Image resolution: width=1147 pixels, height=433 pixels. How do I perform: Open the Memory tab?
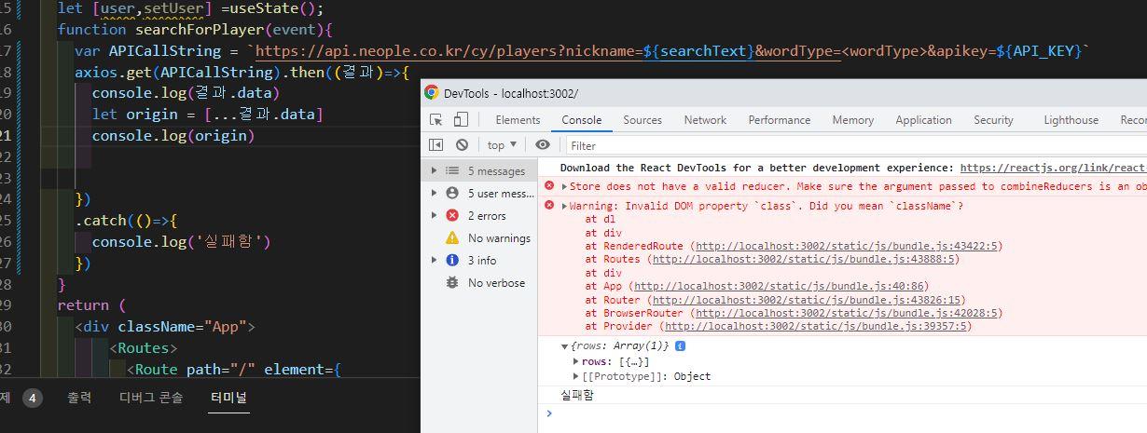(853, 120)
